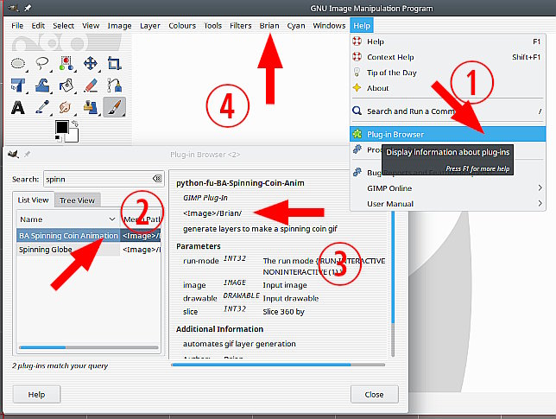This screenshot has width=556, height=419.
Task: Click the Help button in Plug-in Browser
Action: point(36,394)
